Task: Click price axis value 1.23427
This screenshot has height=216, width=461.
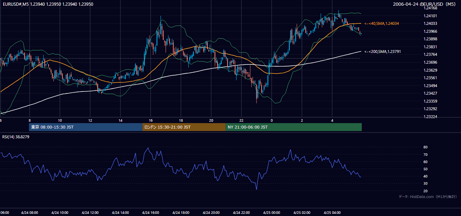Action: point(430,93)
